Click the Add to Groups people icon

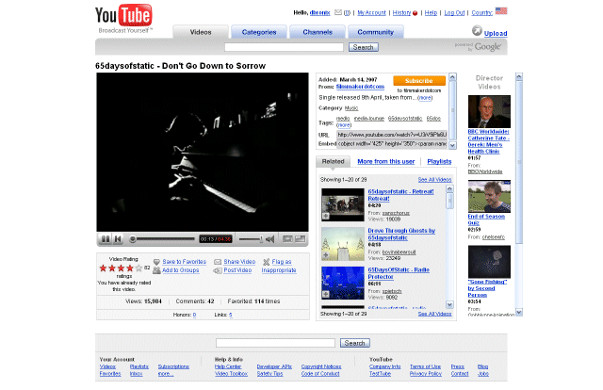[x=156, y=270]
